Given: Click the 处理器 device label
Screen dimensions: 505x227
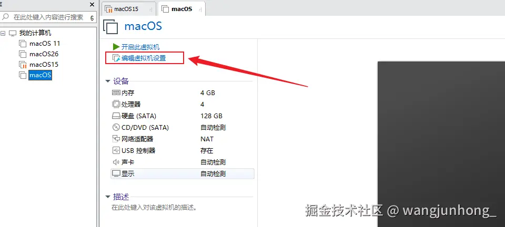Looking at the screenshot, I should [x=131, y=105].
